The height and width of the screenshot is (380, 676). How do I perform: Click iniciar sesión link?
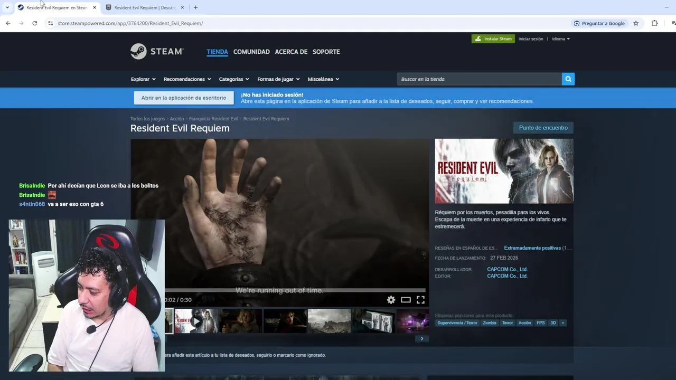coord(531,39)
